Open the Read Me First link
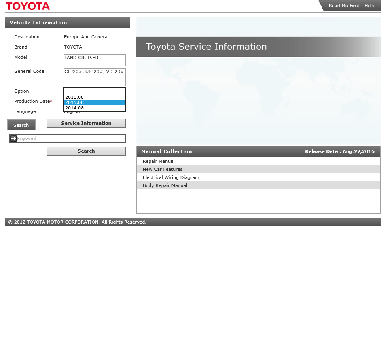Screen dimensions: 383x358 pyautogui.click(x=344, y=6)
